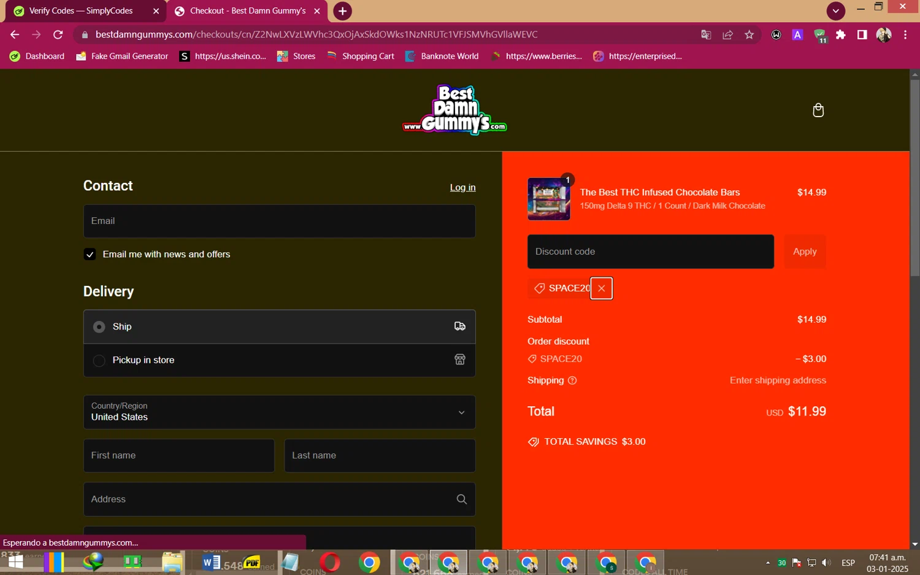Click the Best Damn Gummys logo
Screen dimensions: 920x575
(454, 110)
